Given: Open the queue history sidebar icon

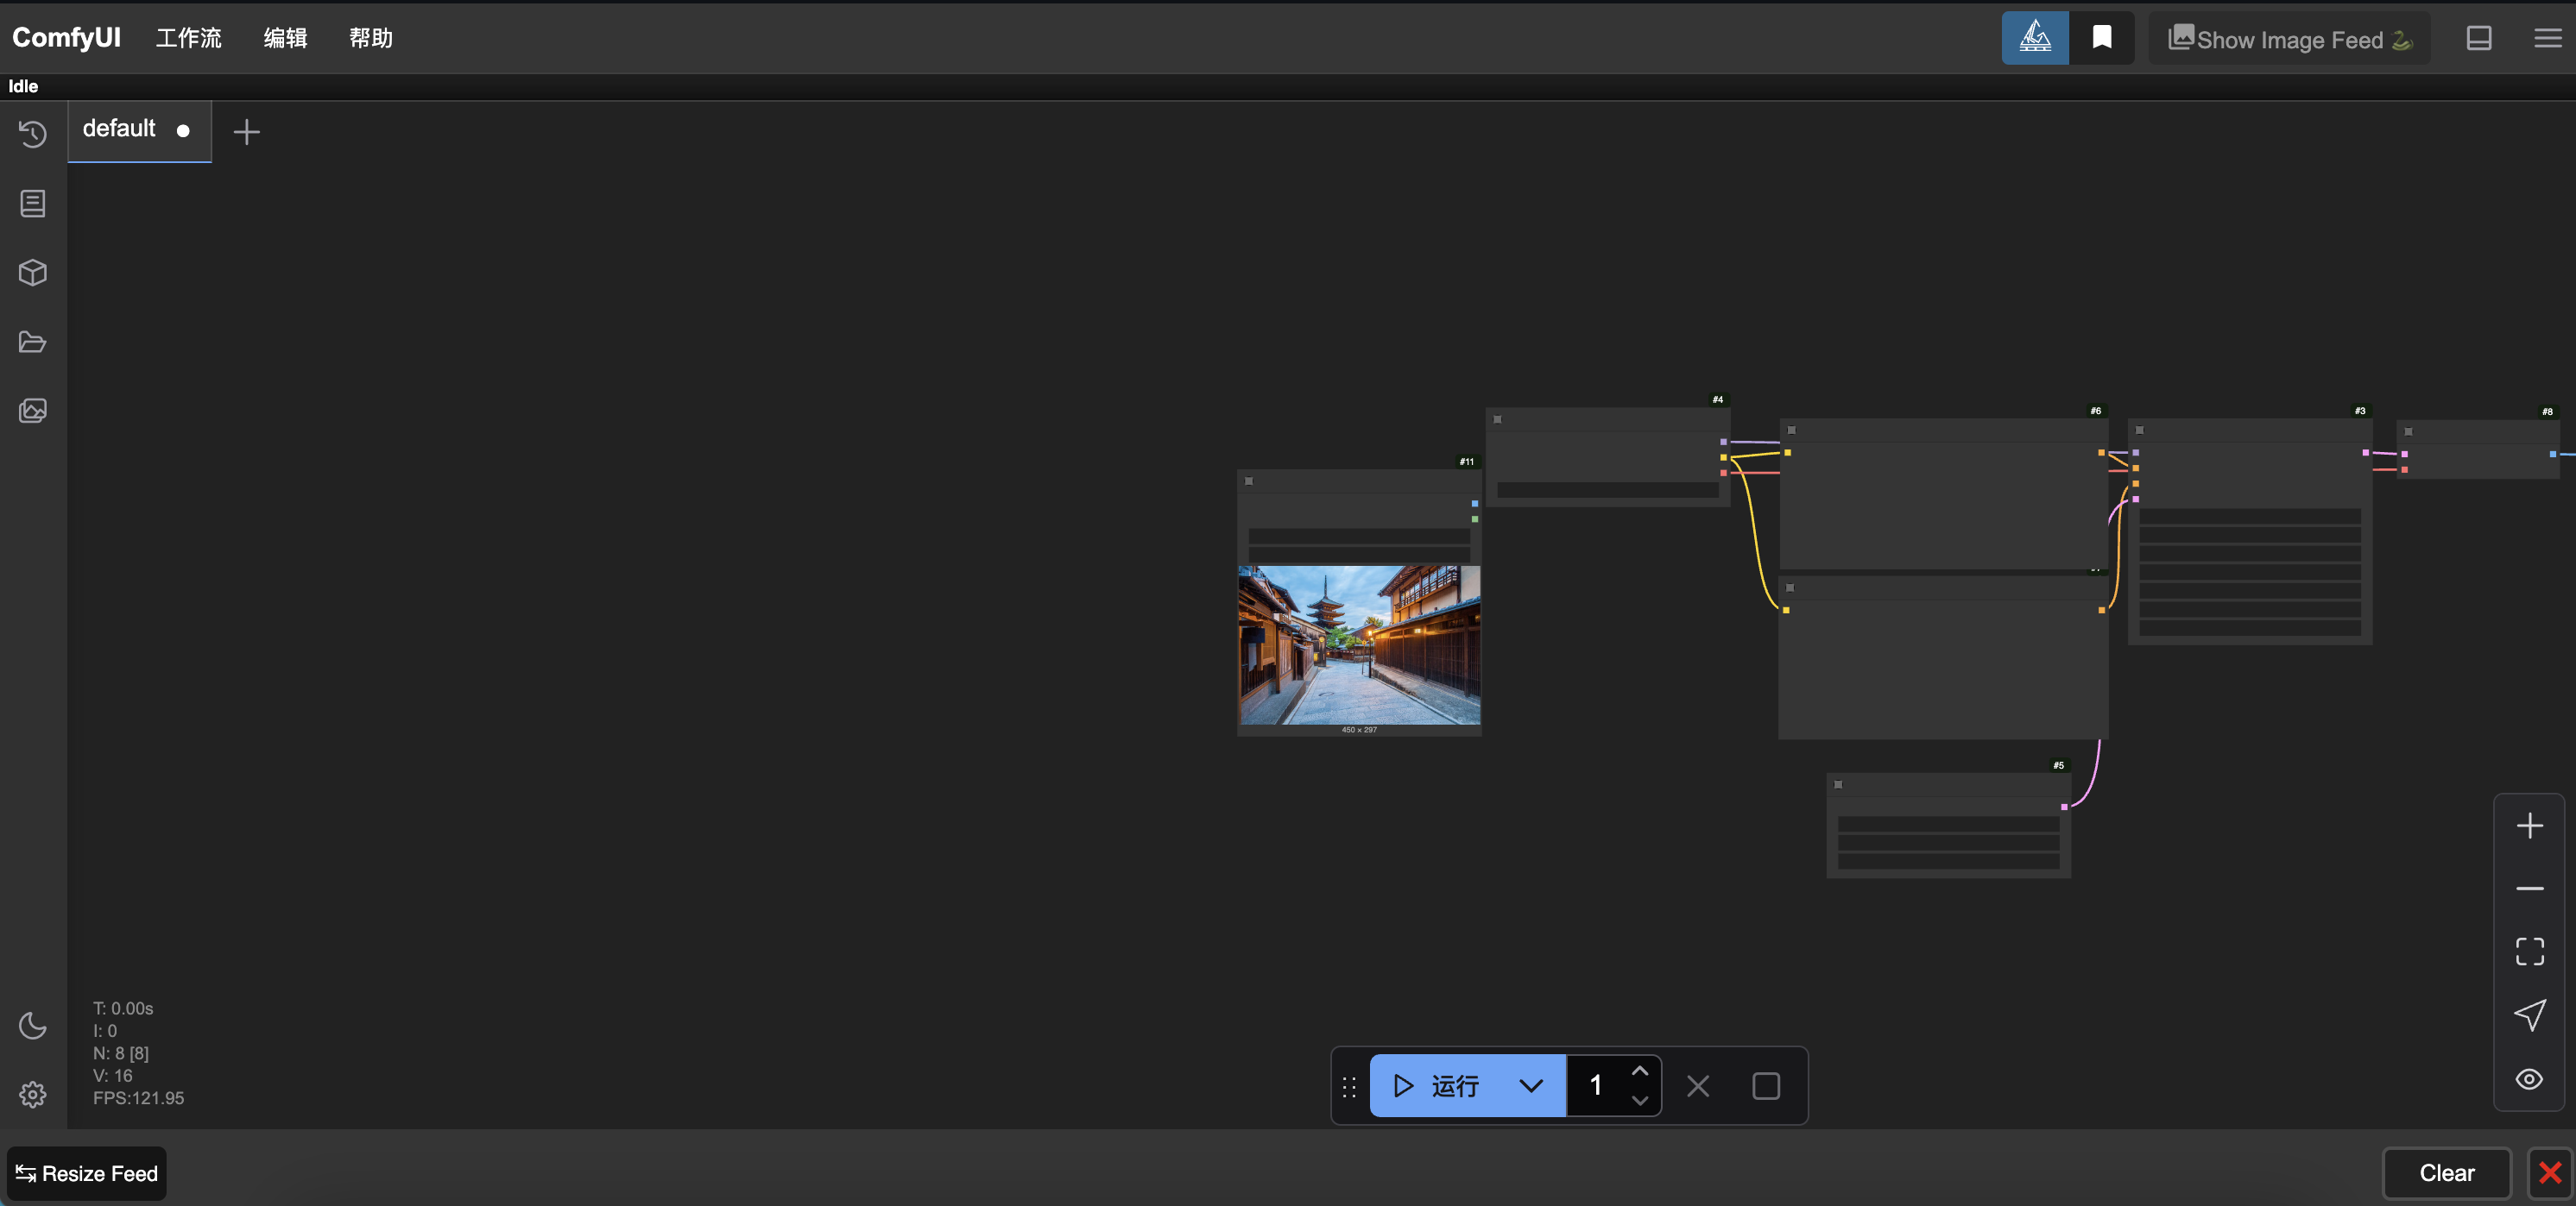Looking at the screenshot, I should click(33, 134).
